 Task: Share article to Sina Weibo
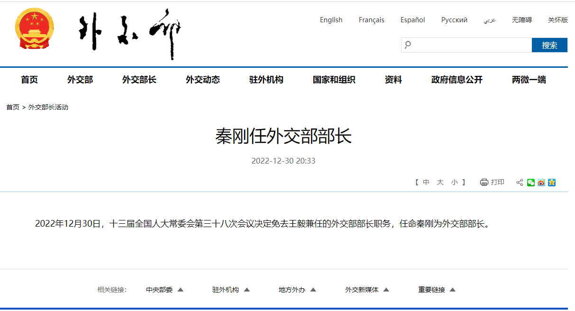click(541, 183)
